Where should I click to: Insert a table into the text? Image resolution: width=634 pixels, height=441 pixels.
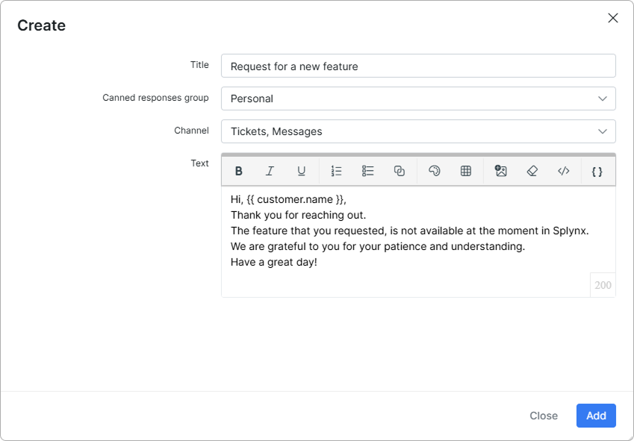pos(466,171)
